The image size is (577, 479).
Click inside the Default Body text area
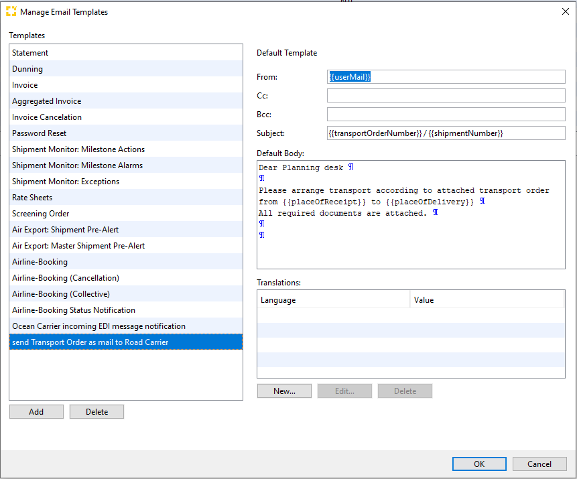(x=411, y=214)
